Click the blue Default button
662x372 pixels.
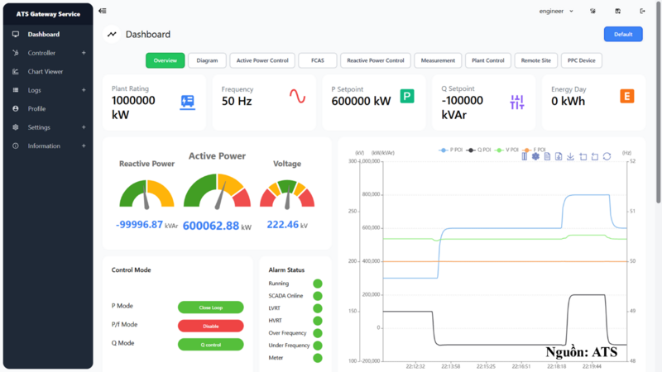623,34
